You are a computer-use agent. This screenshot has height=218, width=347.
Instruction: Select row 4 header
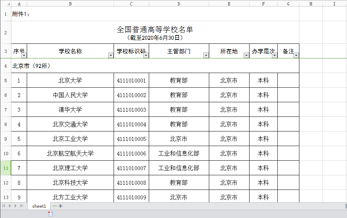6,66
